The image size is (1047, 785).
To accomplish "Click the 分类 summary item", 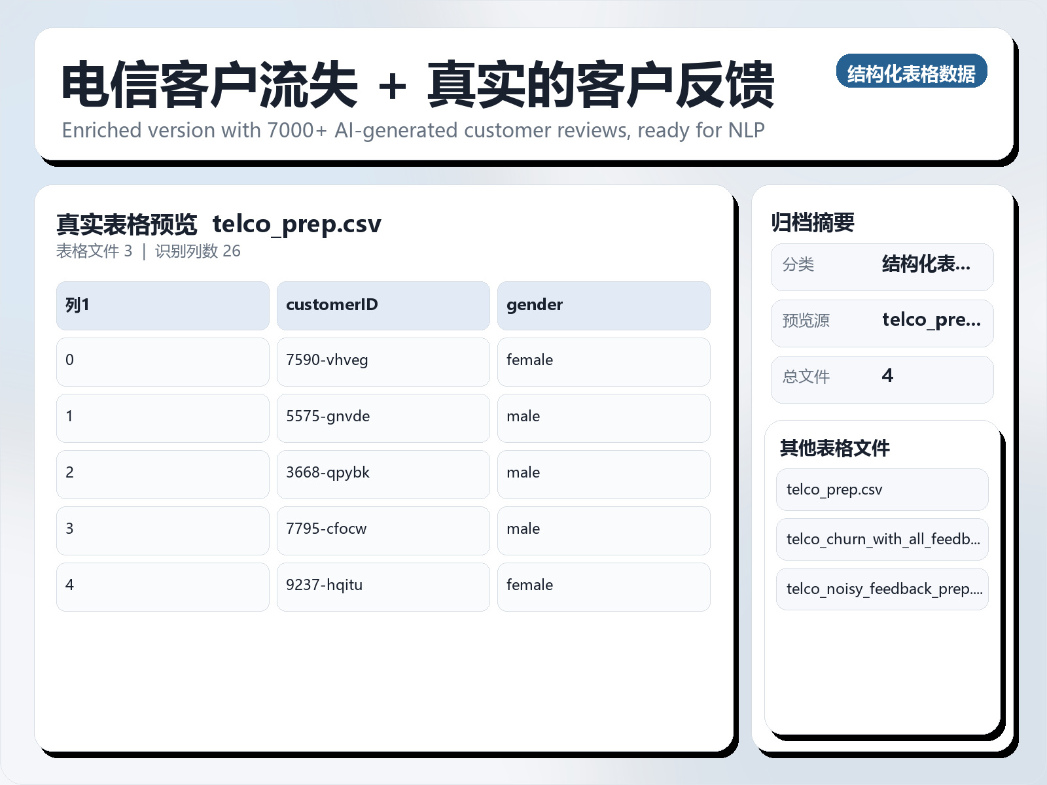I will click(x=881, y=266).
